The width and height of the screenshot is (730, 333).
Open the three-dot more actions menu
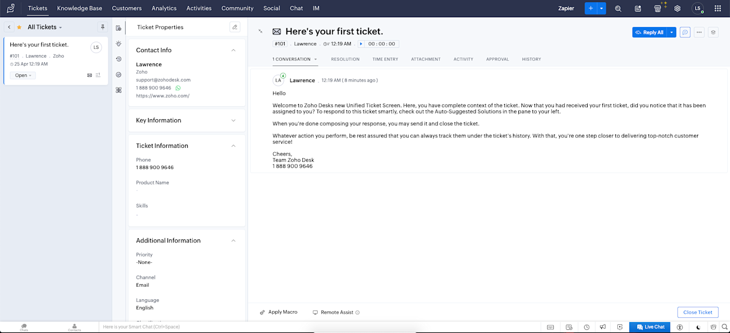click(699, 32)
